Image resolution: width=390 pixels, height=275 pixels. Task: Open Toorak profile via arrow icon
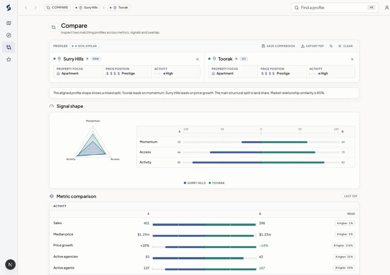click(236, 59)
